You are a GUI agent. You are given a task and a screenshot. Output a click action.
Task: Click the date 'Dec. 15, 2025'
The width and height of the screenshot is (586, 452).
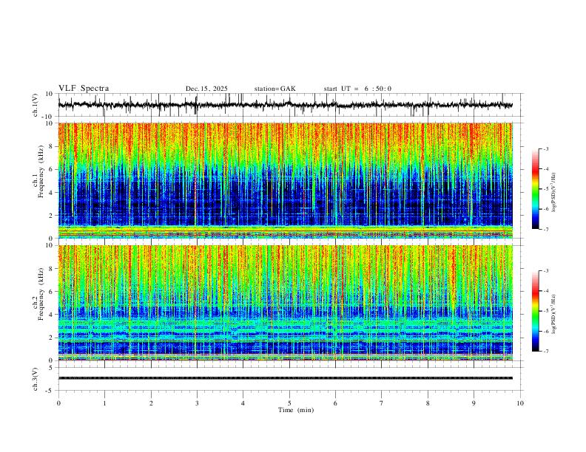click(206, 89)
